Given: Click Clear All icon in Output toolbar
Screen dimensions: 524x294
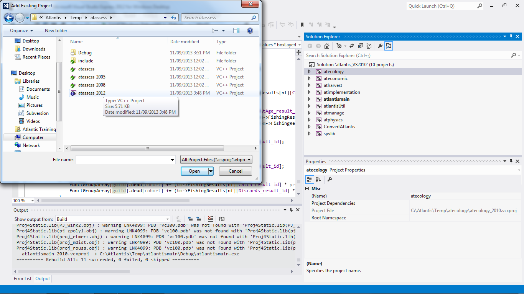Looking at the screenshot, I should pyautogui.click(x=210, y=219).
